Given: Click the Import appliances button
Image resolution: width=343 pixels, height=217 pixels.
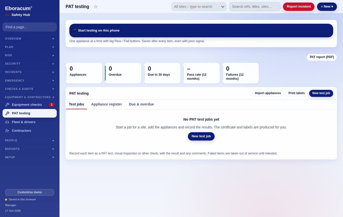Looking at the screenshot, I should [268, 93].
